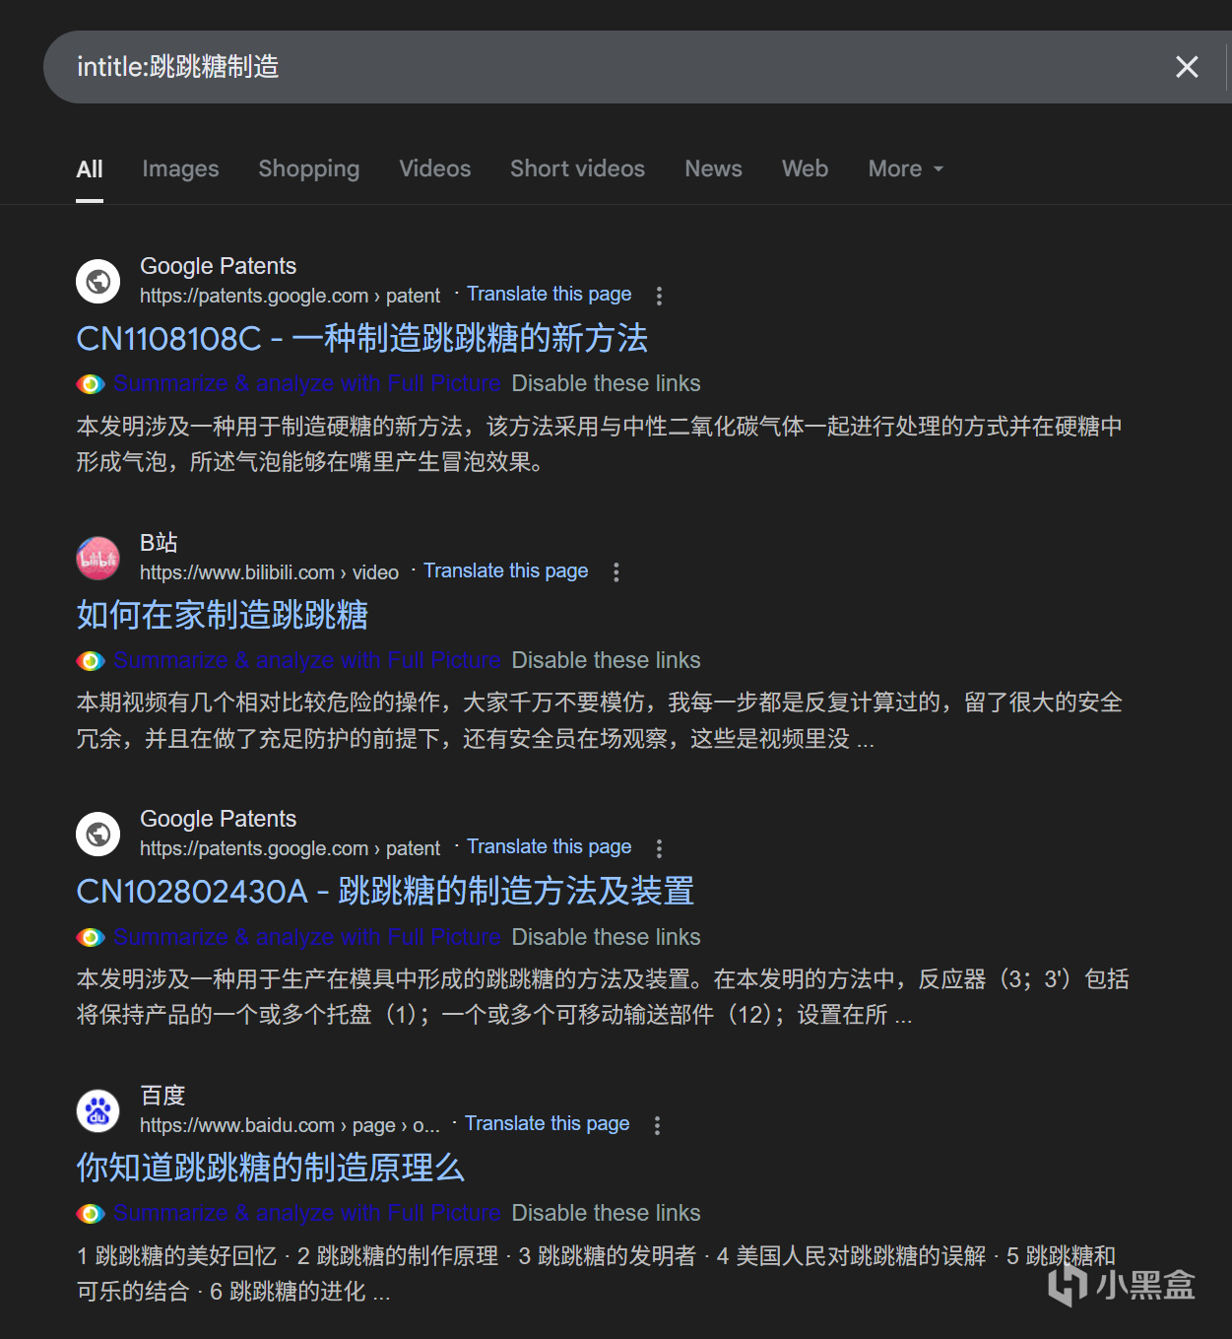This screenshot has width=1232, height=1339.
Task: Open the three-dot menu for the baidu.com result
Action: (x=657, y=1125)
